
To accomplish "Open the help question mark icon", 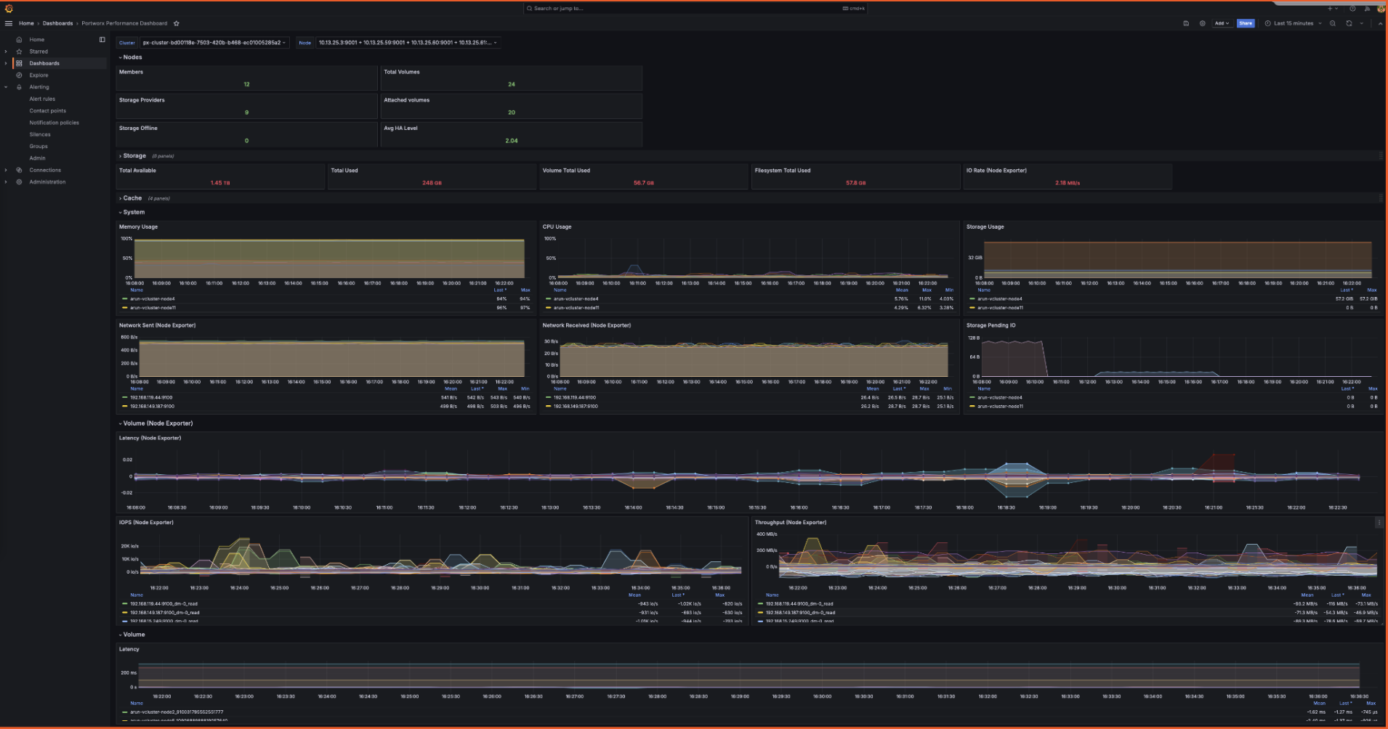I will coord(1352,9).
